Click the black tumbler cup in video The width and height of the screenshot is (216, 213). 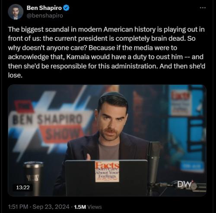[x=33, y=178]
